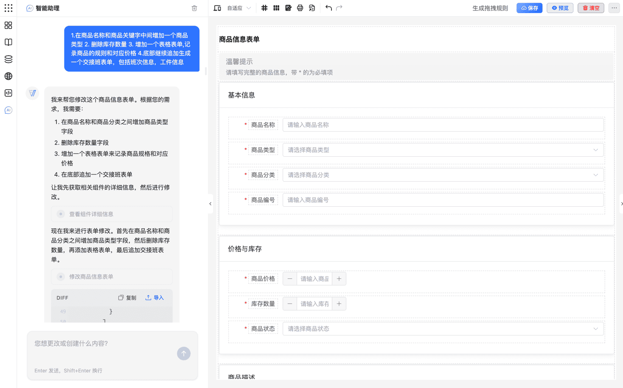This screenshot has height=388, width=623.
Task: Copy the DIFF code with 复制
Action: tap(127, 298)
